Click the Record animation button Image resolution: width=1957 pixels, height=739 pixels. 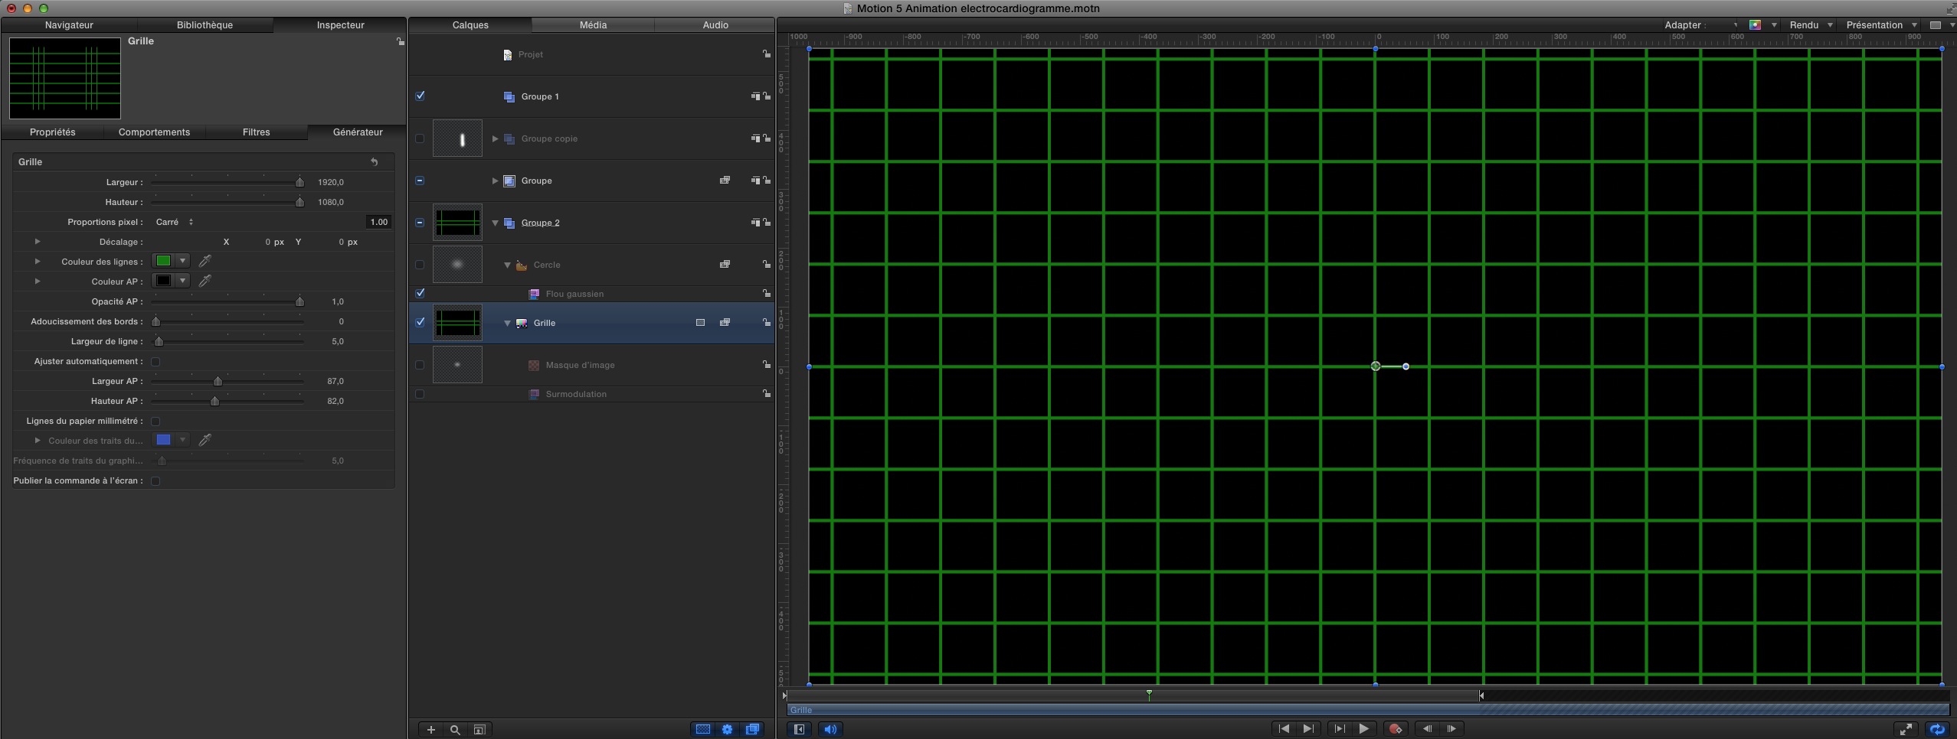tap(1395, 729)
